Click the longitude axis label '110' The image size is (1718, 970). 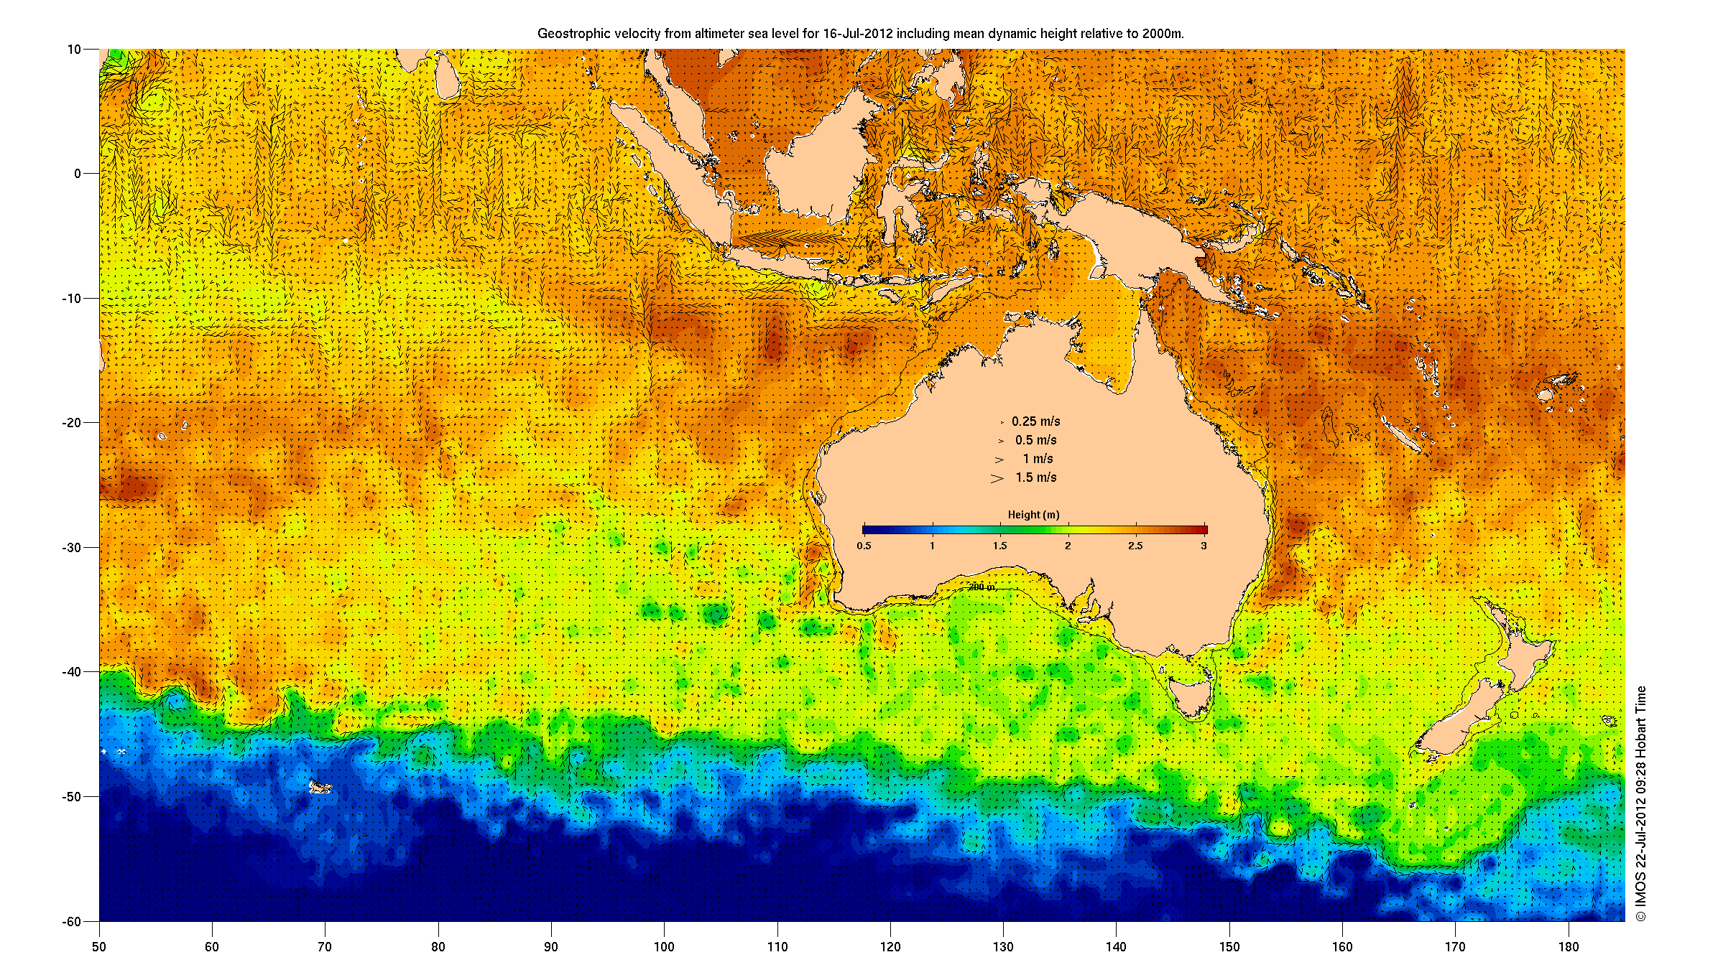777,947
